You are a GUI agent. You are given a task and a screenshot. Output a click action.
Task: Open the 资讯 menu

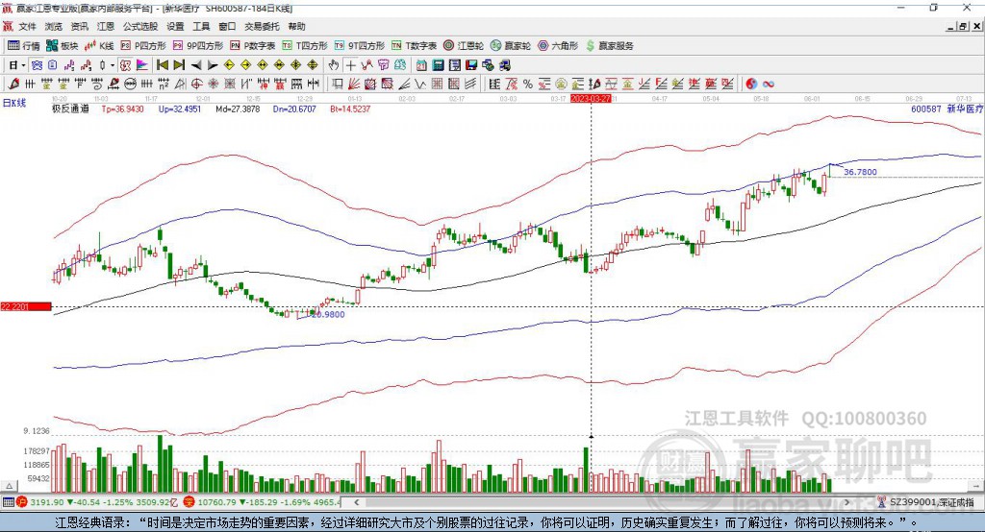coord(79,26)
